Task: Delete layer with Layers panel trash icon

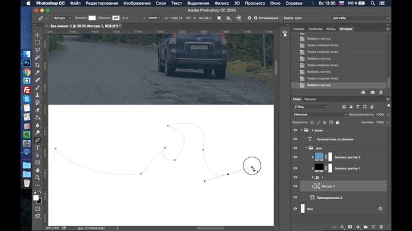Action: click(x=381, y=227)
